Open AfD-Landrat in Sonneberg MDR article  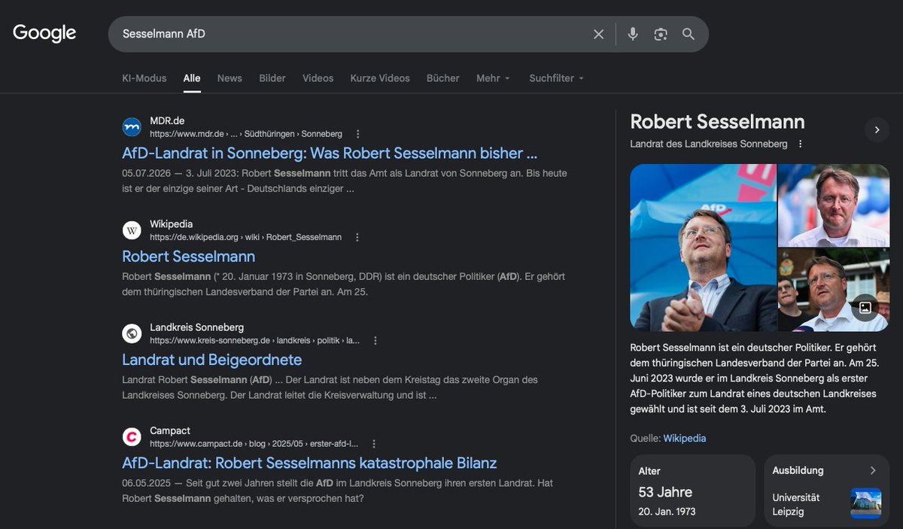(330, 153)
